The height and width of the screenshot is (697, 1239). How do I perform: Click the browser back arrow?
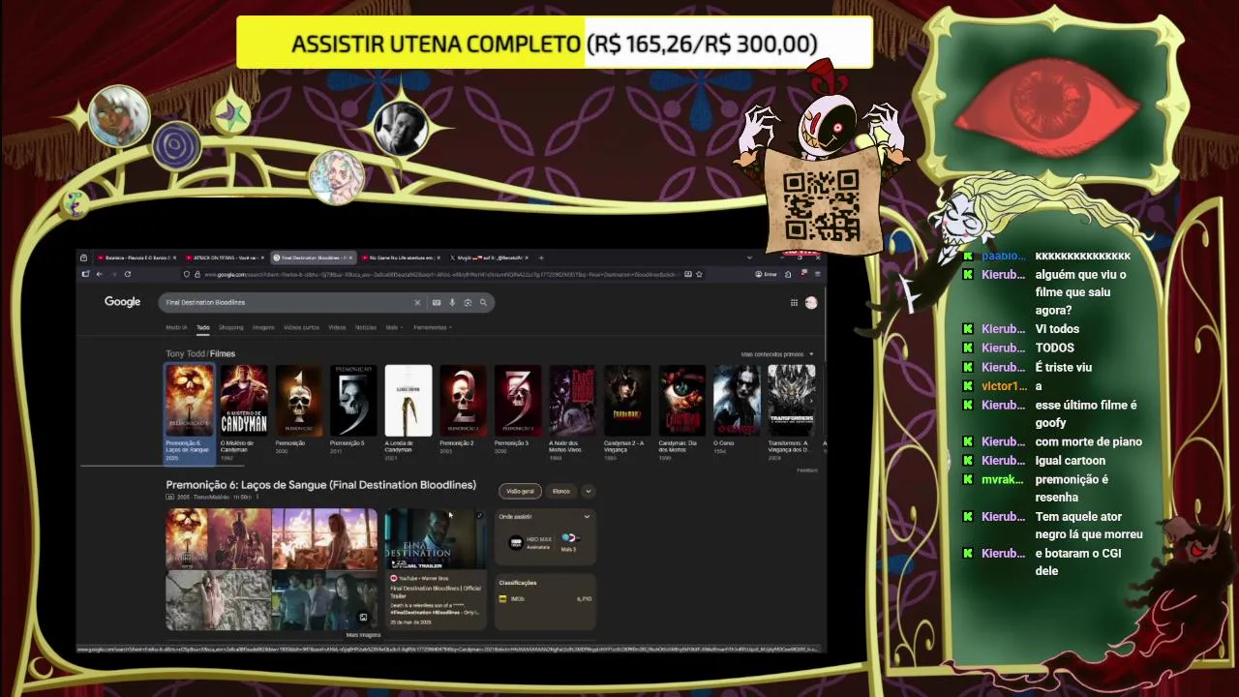[x=99, y=274]
